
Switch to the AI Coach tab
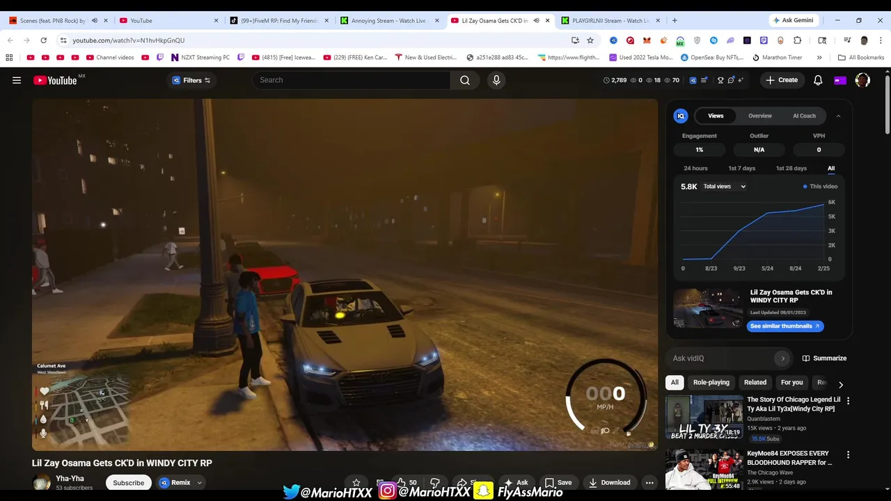[x=804, y=116]
